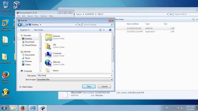
Task: Select Videos under Libraries
Action: (28, 64)
